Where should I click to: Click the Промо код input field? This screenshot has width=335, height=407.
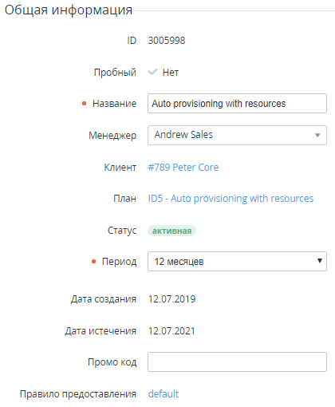237,362
